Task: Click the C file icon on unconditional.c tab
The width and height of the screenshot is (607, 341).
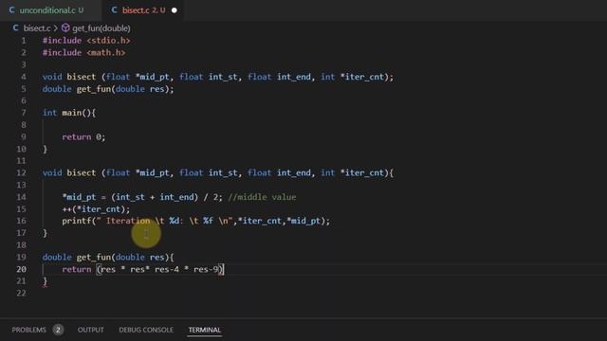Action: pos(11,10)
